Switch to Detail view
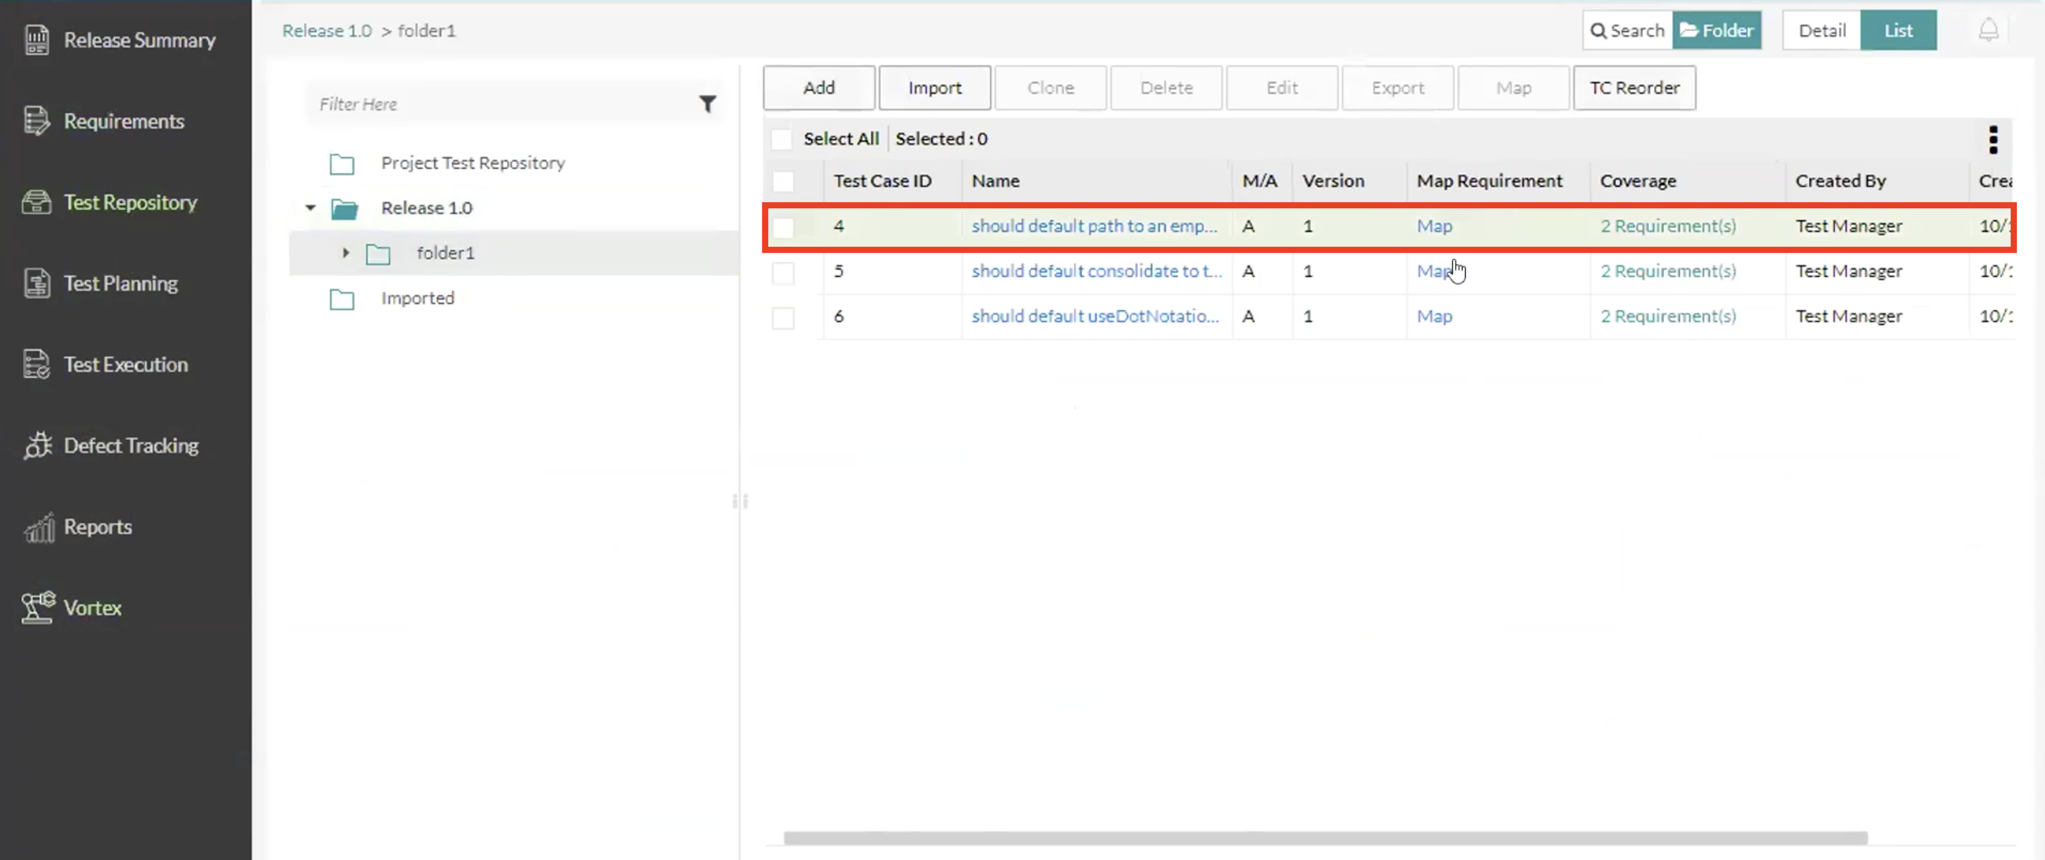Viewport: 2045px width, 860px height. [x=1821, y=30]
